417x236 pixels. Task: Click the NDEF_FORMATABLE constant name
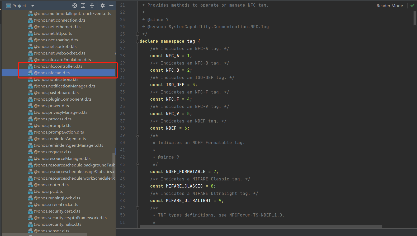[x=186, y=172]
